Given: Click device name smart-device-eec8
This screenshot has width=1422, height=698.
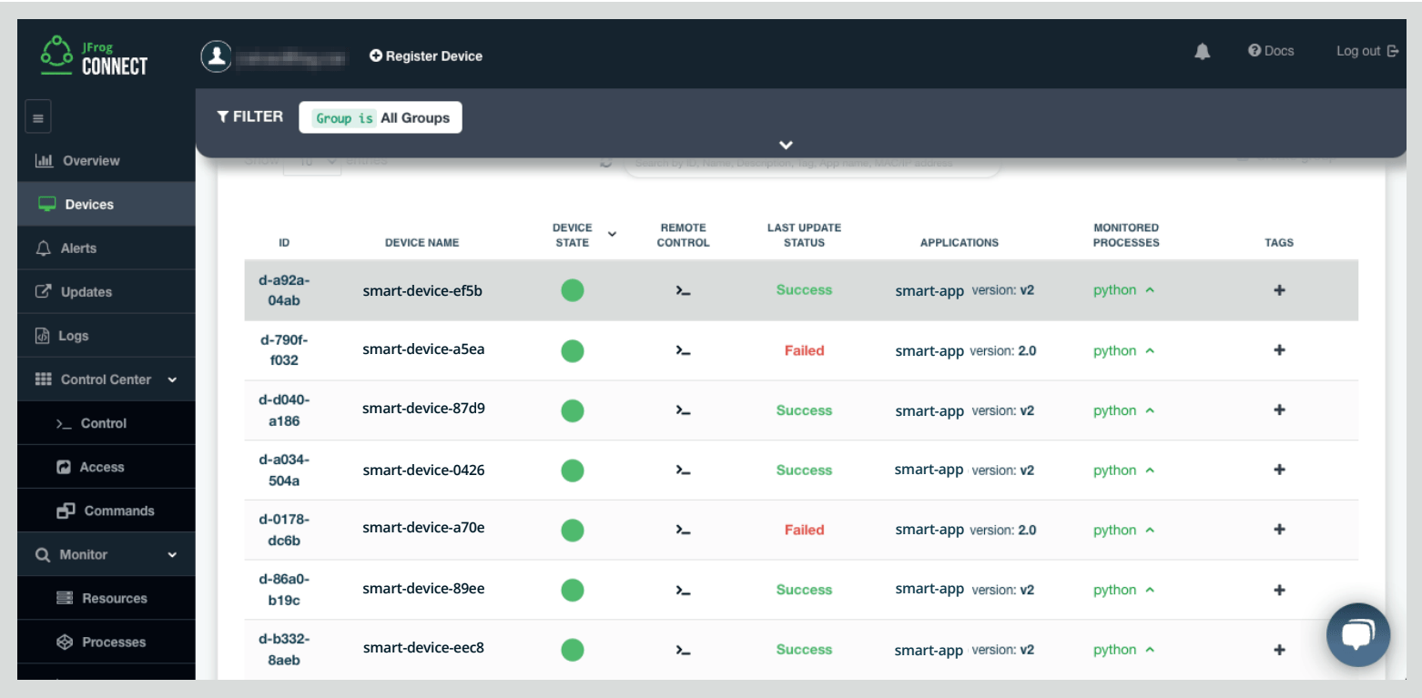Looking at the screenshot, I should [423, 648].
